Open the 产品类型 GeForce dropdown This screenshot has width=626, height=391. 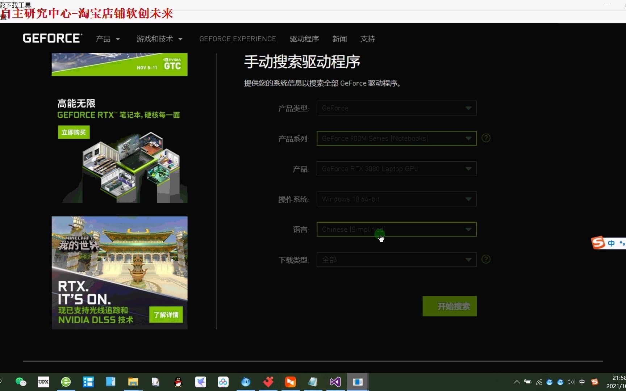coord(396,108)
